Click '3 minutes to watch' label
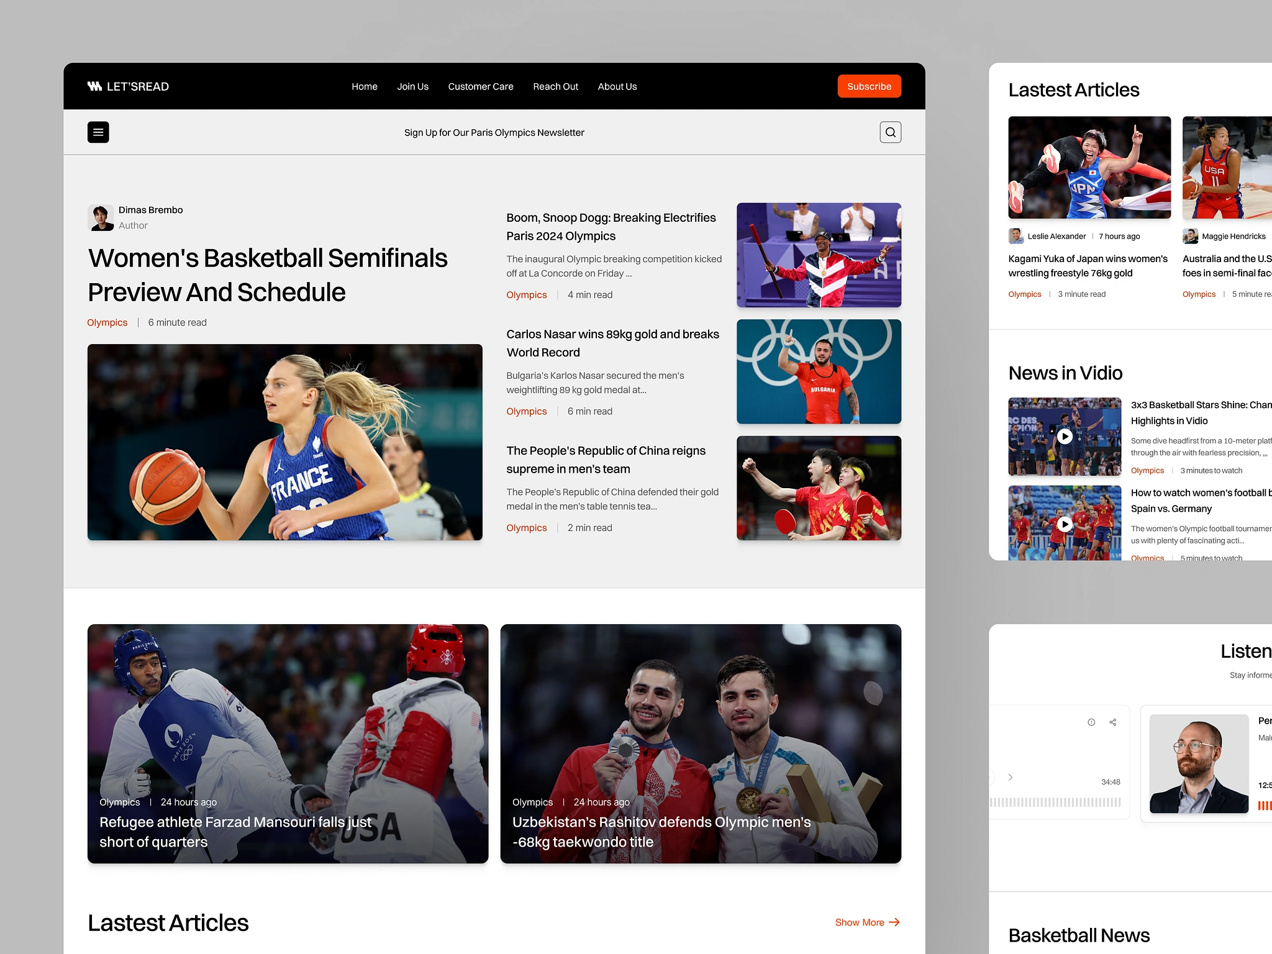This screenshot has height=954, width=1272. [x=1211, y=471]
